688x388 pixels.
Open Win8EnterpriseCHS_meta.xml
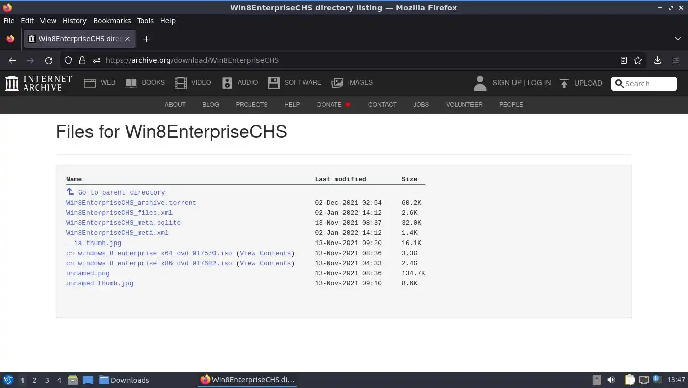click(117, 233)
